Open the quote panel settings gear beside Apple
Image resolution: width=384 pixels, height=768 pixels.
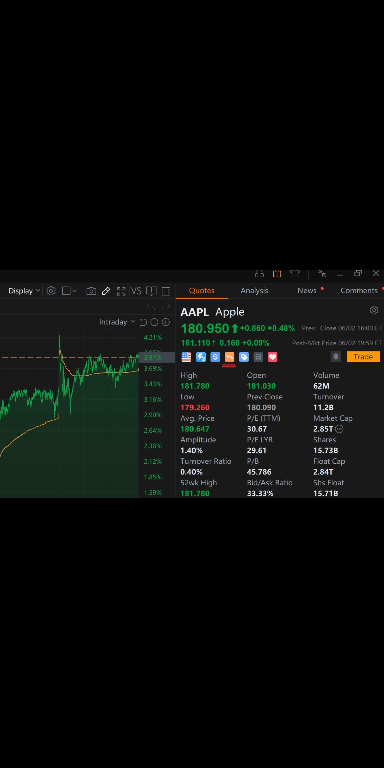(x=374, y=310)
